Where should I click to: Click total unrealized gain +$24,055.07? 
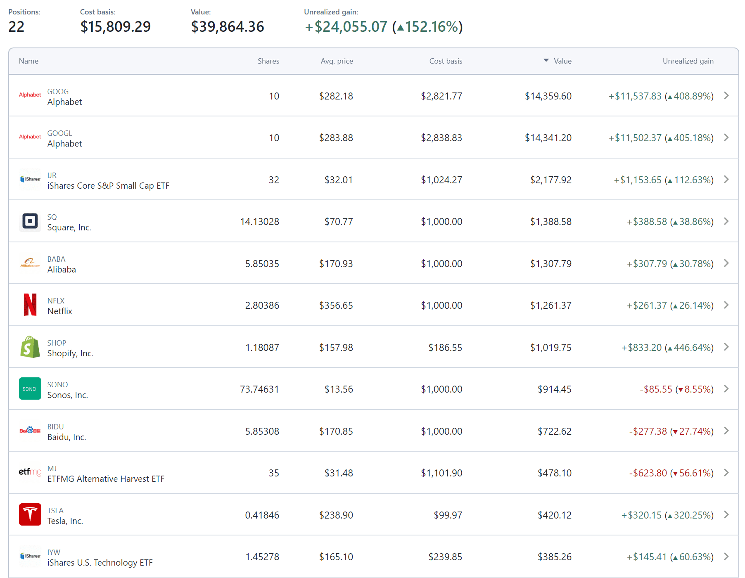(x=346, y=27)
